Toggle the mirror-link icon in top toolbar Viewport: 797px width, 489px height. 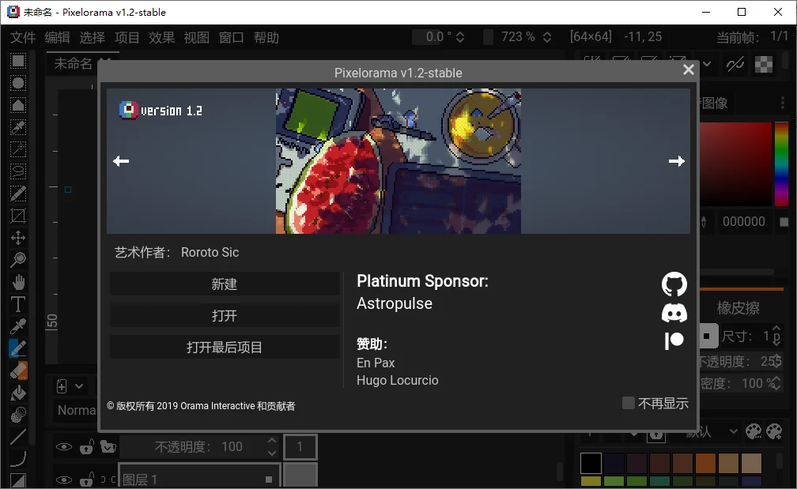735,64
